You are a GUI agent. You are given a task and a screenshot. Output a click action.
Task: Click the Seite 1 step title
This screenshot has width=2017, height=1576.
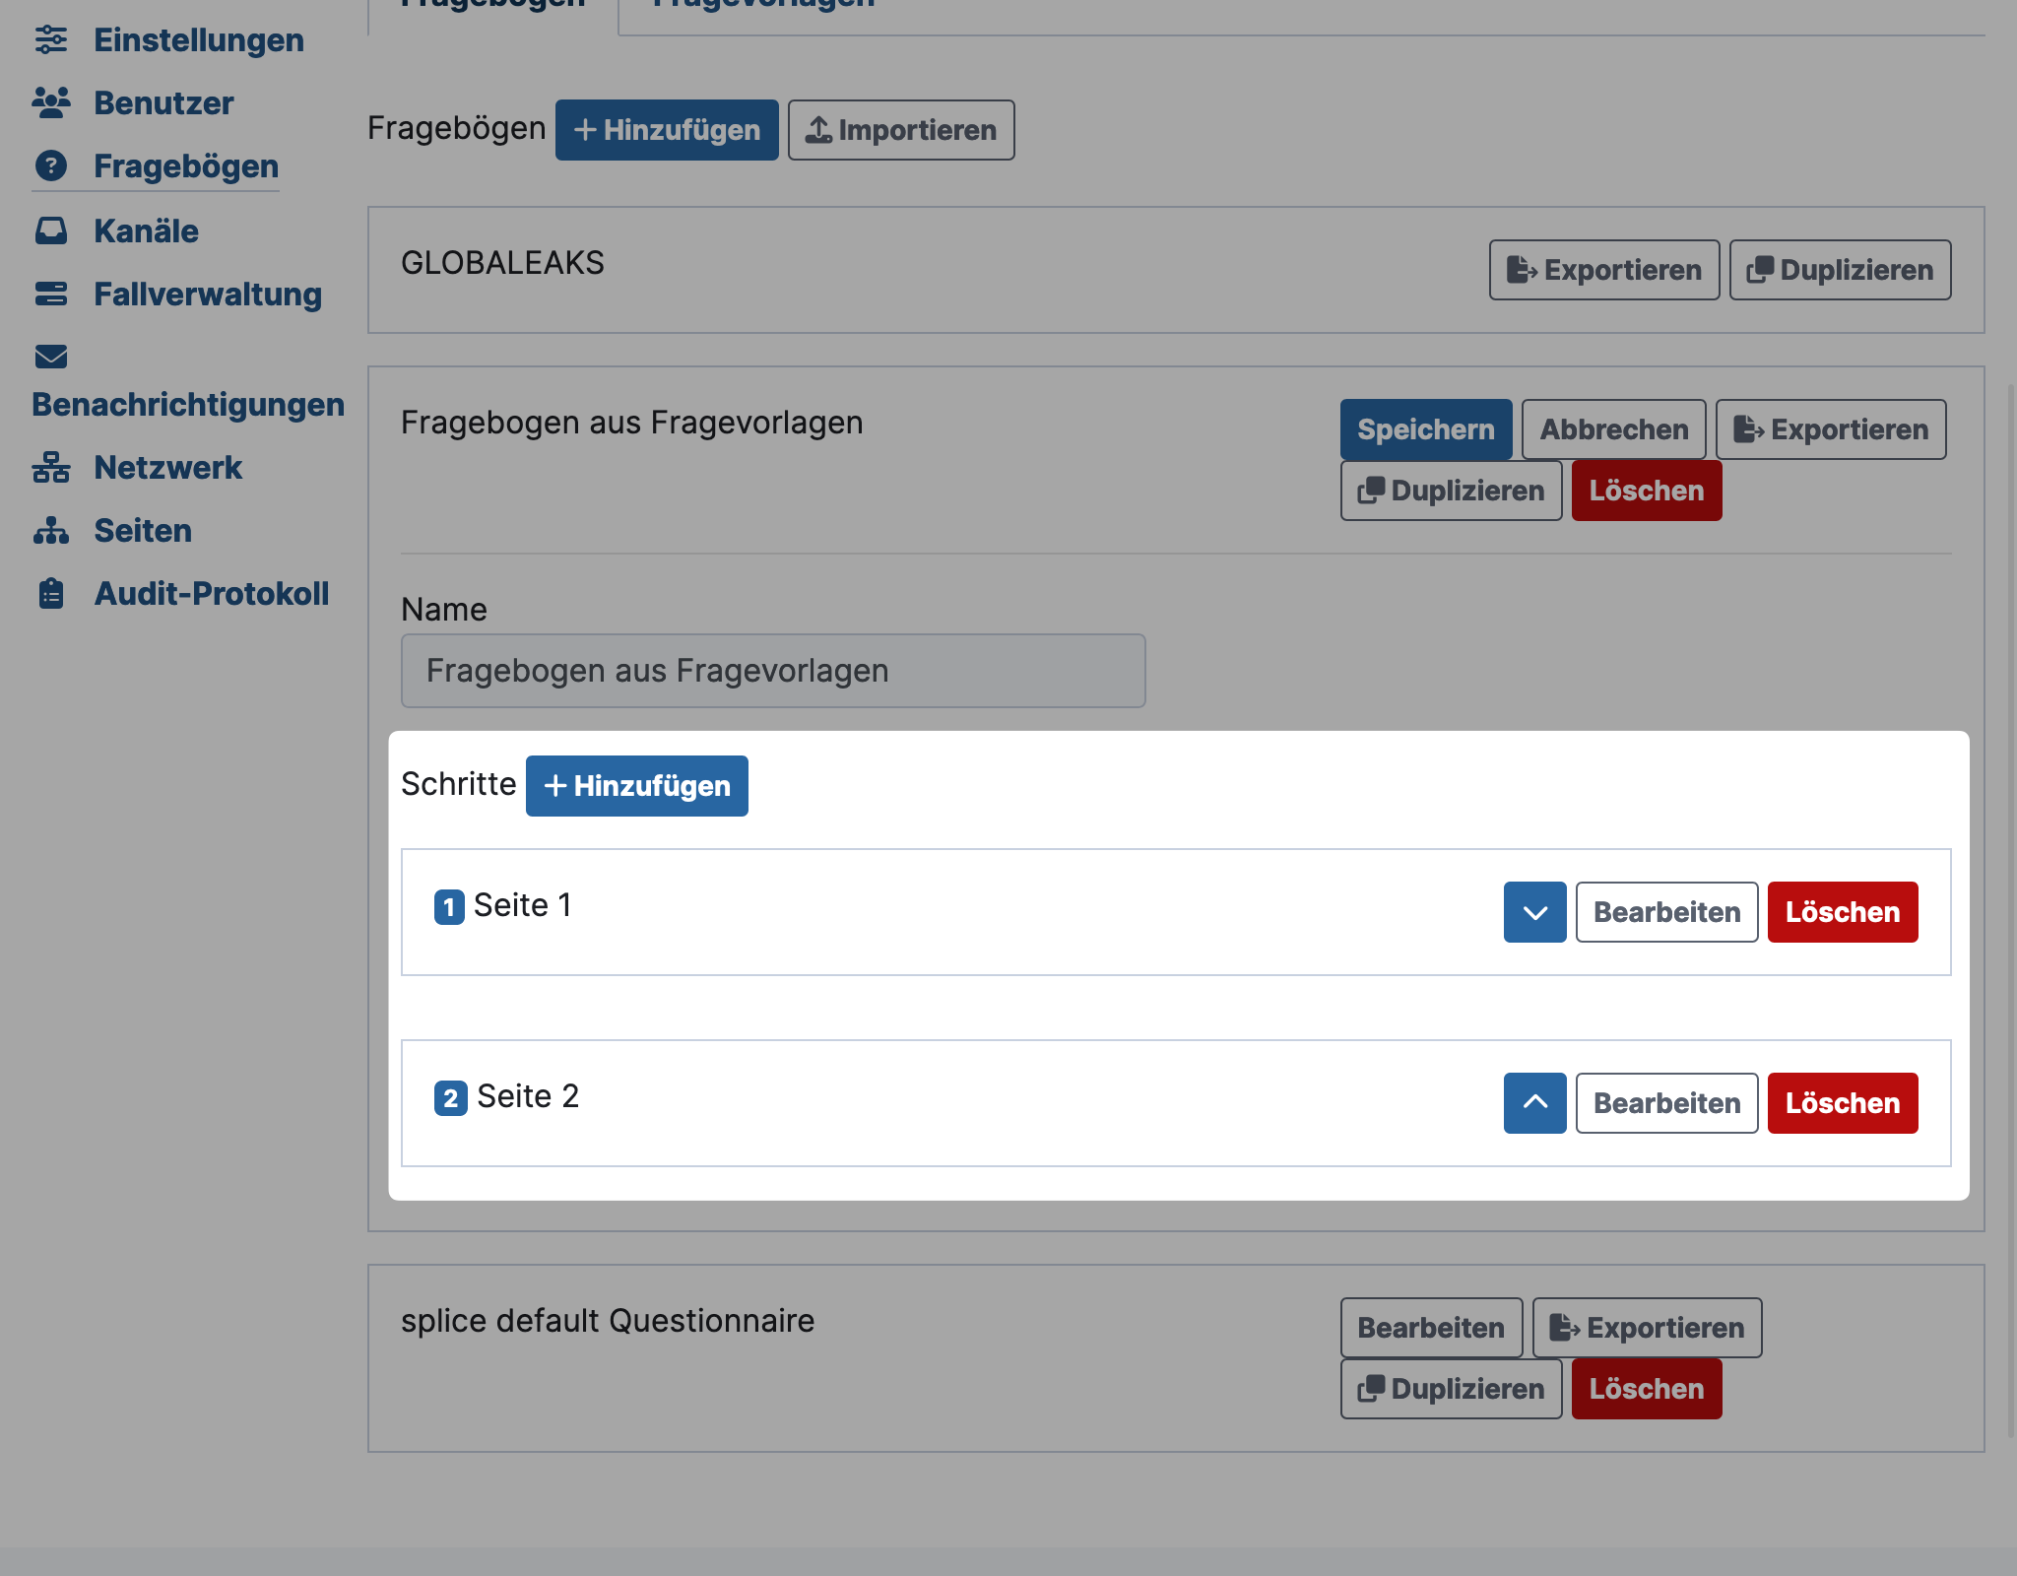tap(523, 905)
